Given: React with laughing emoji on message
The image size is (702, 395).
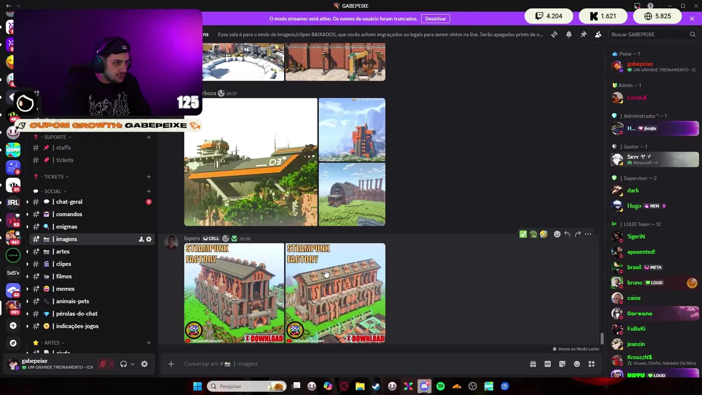Looking at the screenshot, I should pyautogui.click(x=544, y=234).
